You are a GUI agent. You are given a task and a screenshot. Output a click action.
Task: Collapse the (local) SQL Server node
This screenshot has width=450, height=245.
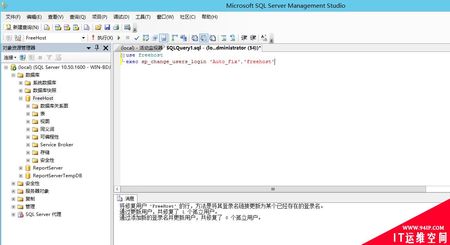click(x=6, y=67)
